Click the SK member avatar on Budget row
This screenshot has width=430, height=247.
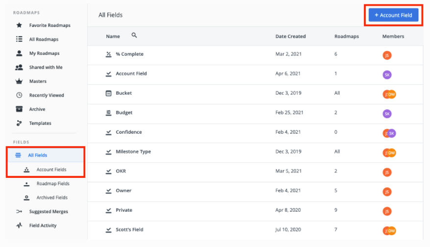(x=387, y=114)
